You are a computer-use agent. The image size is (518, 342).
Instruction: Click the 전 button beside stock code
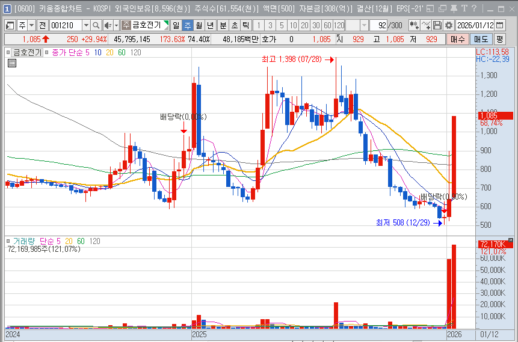click(x=43, y=25)
